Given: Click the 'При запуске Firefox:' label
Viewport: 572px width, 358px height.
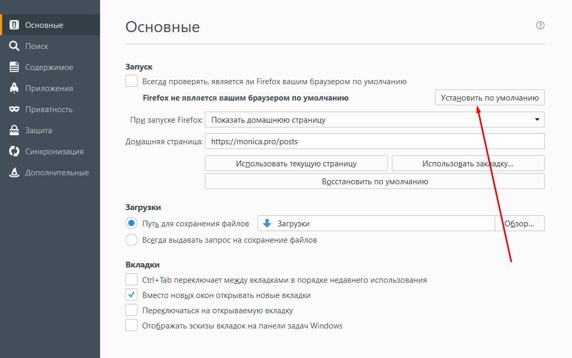Looking at the screenshot, I should 166,120.
